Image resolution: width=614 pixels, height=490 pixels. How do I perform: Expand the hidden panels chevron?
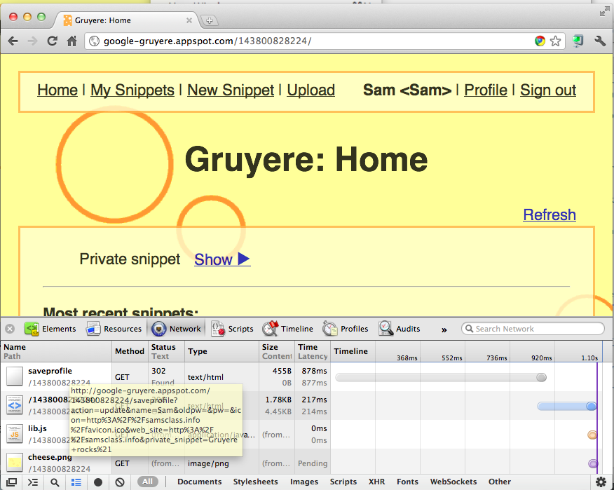tap(444, 329)
